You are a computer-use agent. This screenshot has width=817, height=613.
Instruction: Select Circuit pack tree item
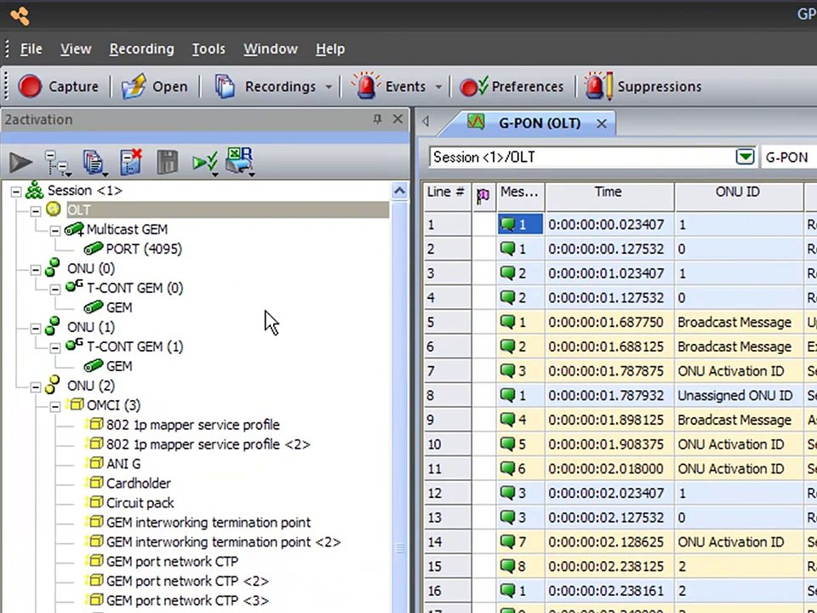tap(140, 503)
